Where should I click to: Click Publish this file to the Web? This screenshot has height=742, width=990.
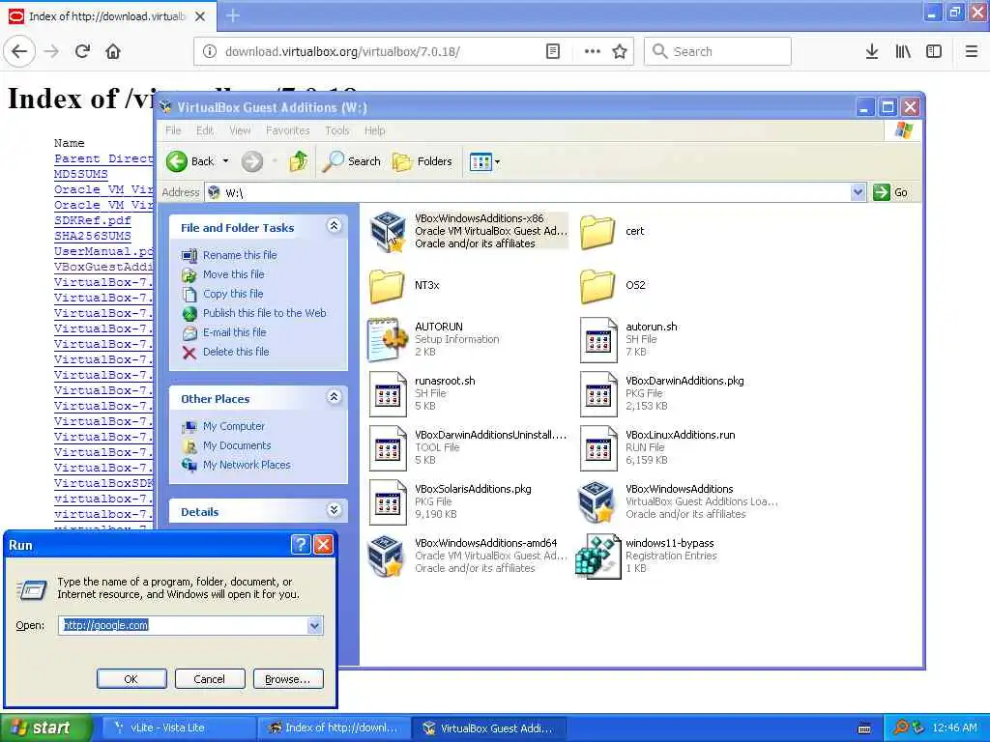(265, 313)
